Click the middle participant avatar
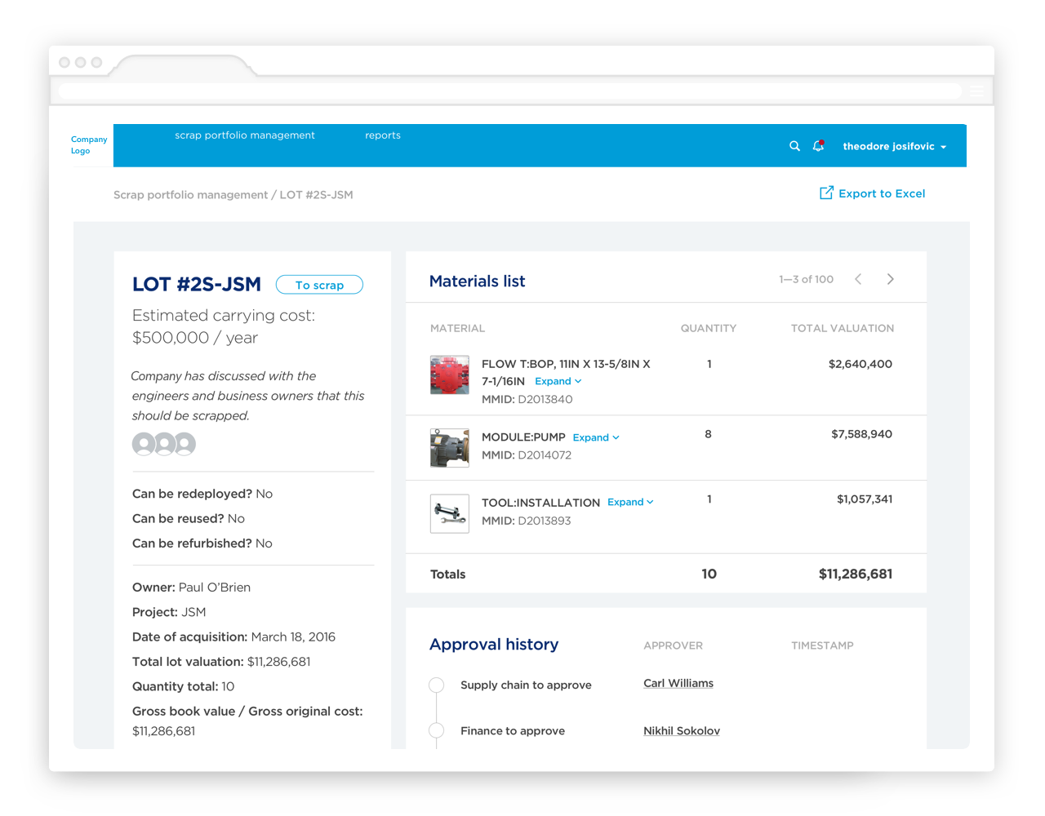This screenshot has height=816, width=1045. tap(164, 444)
